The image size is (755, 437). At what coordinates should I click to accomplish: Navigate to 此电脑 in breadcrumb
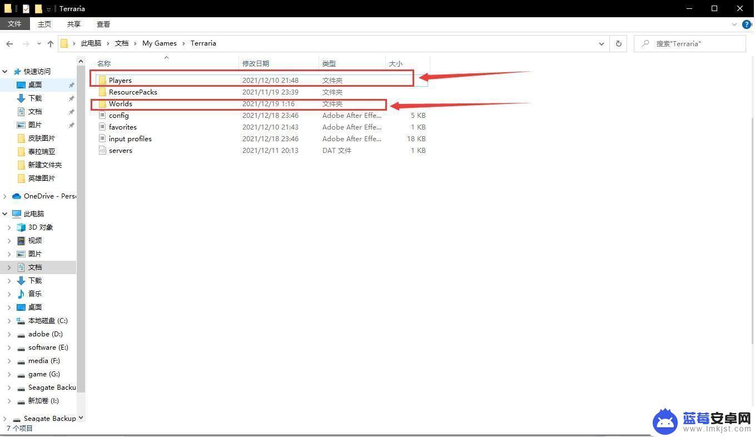[91, 43]
